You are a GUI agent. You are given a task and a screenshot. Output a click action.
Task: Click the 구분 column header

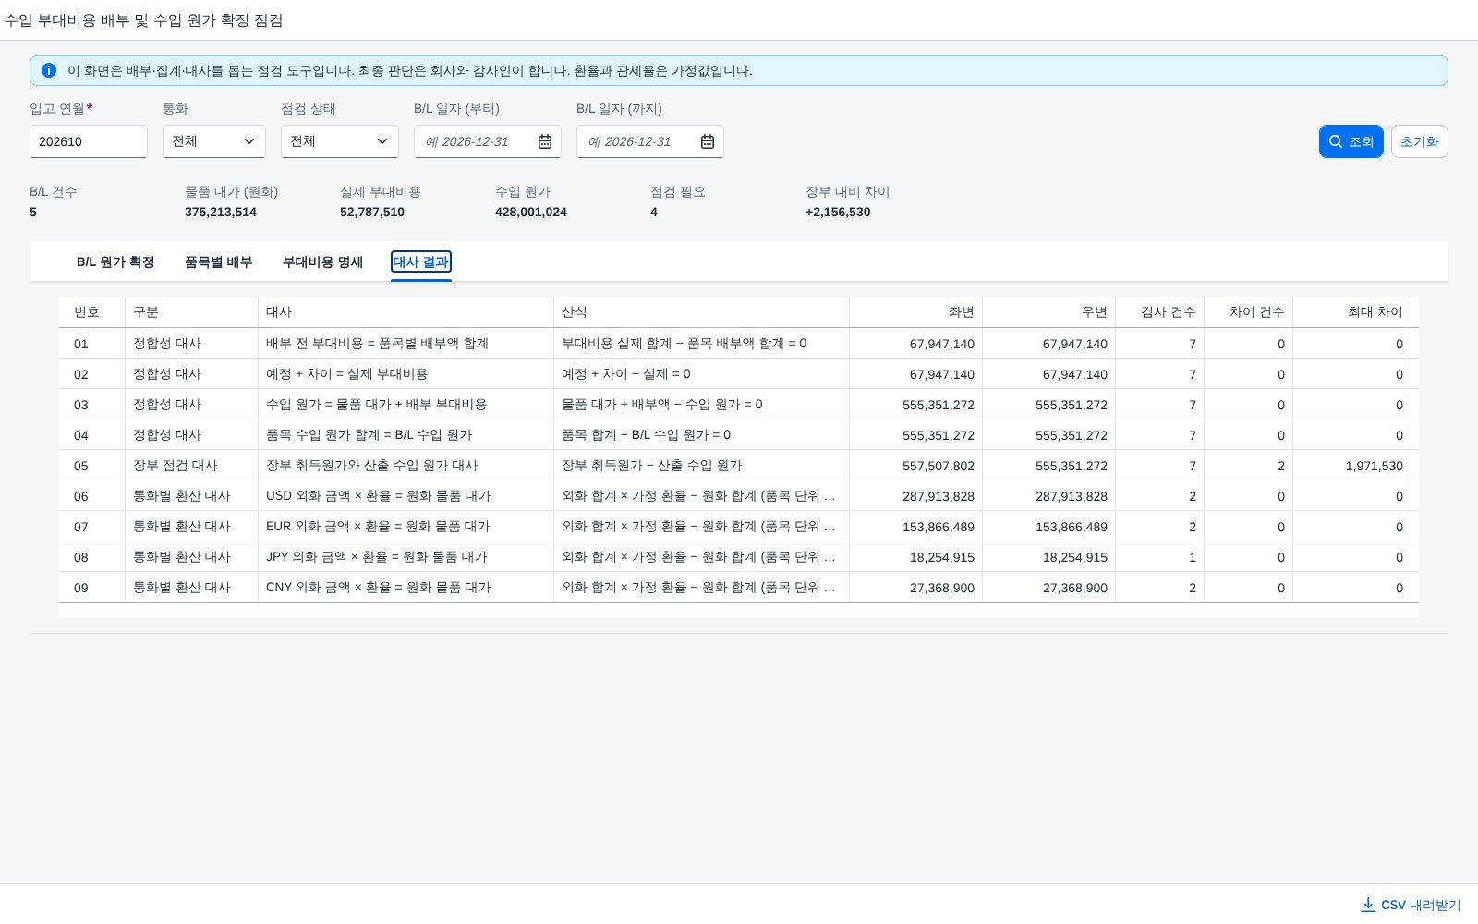click(x=192, y=312)
